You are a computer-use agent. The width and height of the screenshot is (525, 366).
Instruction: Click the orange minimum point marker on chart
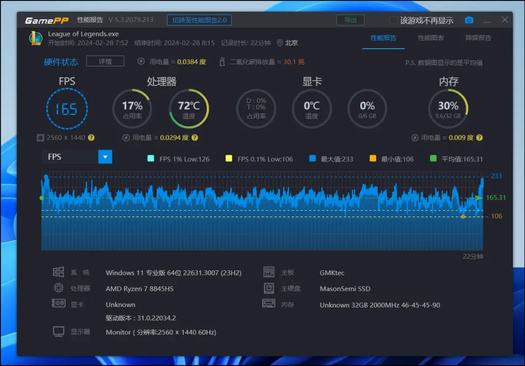tap(463, 216)
